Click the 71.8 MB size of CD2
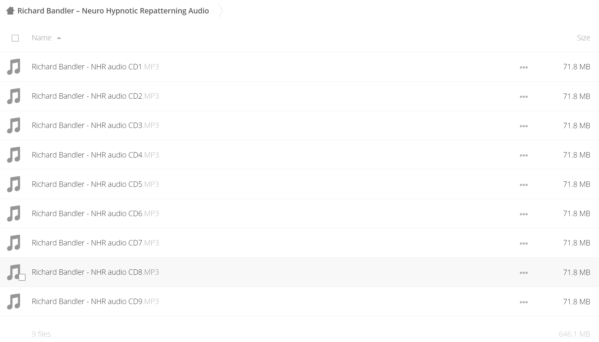The image size is (599, 342). [577, 96]
